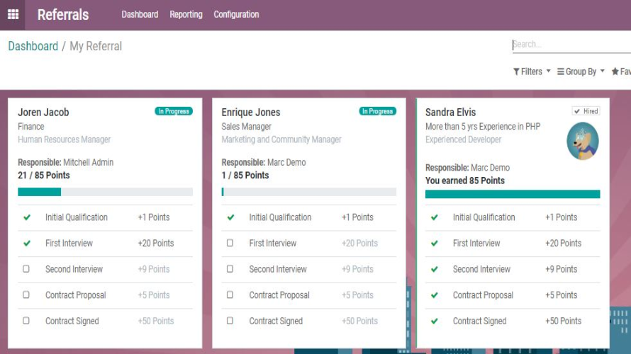
Task: Click checkmark beside Sandra's Second Interview
Action: coord(434,269)
